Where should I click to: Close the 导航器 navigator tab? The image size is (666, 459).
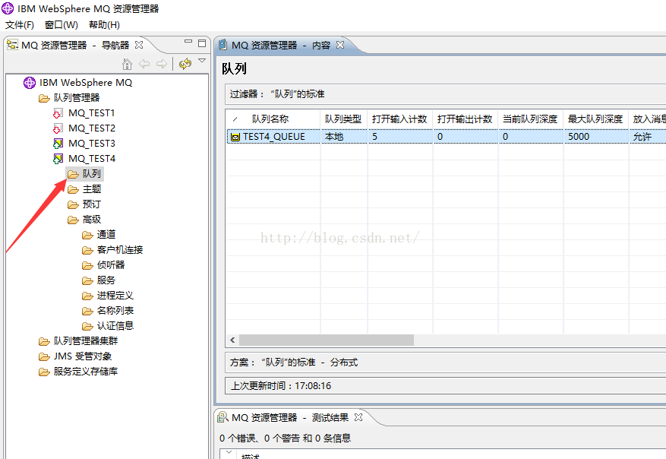139,45
